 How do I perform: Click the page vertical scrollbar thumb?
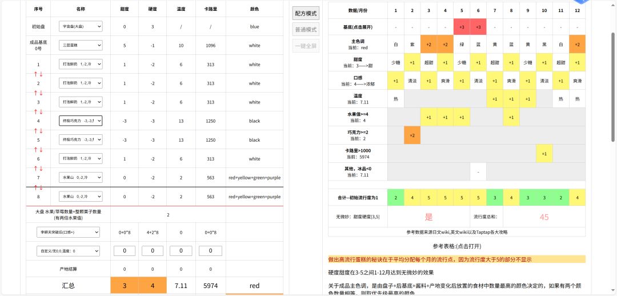tap(612, 87)
